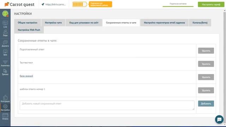The image size is (226, 127).
Task: Delete the Тесттесттест saved reply
Action: pos(206,64)
